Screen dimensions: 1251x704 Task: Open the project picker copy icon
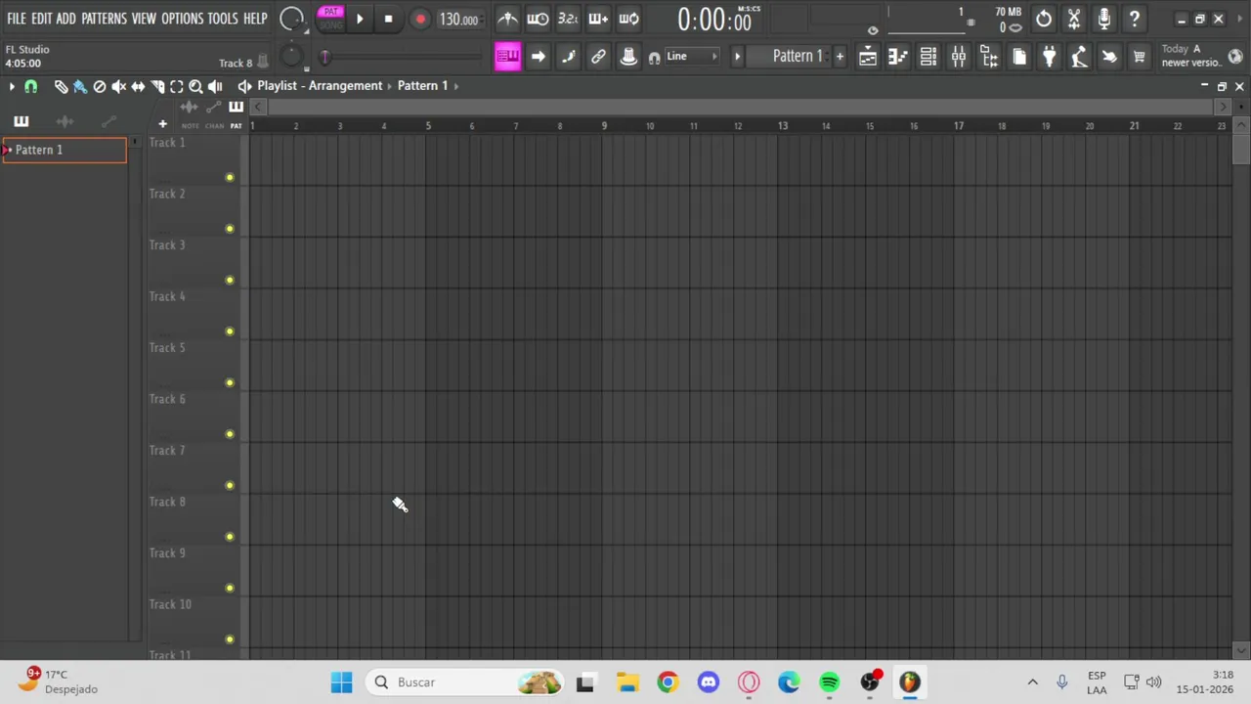(1018, 57)
